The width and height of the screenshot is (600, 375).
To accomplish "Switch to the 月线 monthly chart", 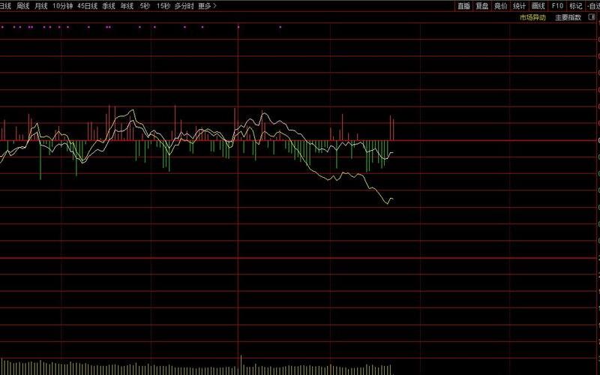I will click(x=41, y=5).
